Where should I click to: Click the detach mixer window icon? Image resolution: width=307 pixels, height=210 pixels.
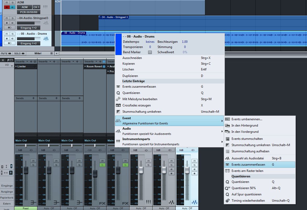coord(10,60)
